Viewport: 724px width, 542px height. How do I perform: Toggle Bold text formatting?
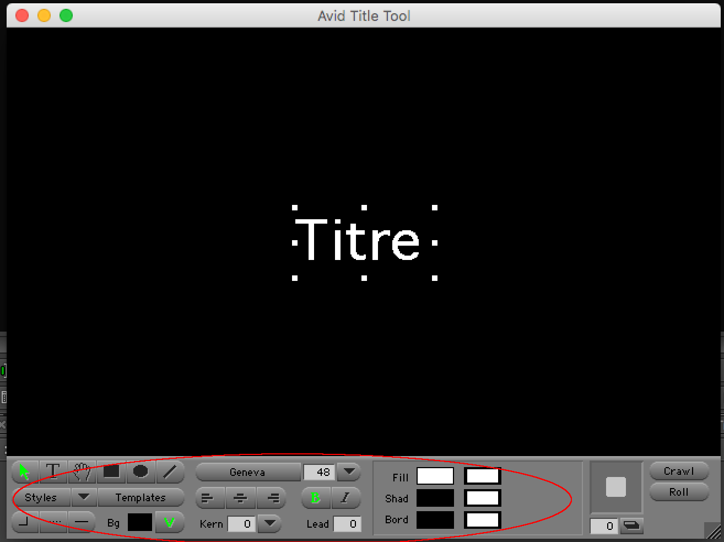click(316, 498)
